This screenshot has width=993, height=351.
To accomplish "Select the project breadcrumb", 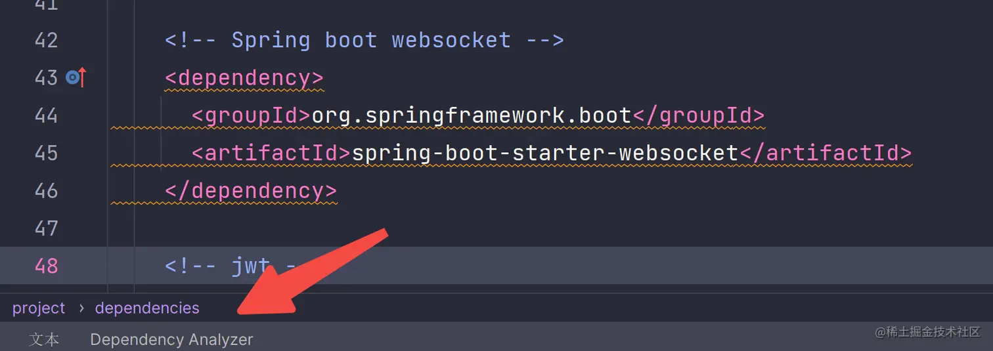I will click(39, 308).
